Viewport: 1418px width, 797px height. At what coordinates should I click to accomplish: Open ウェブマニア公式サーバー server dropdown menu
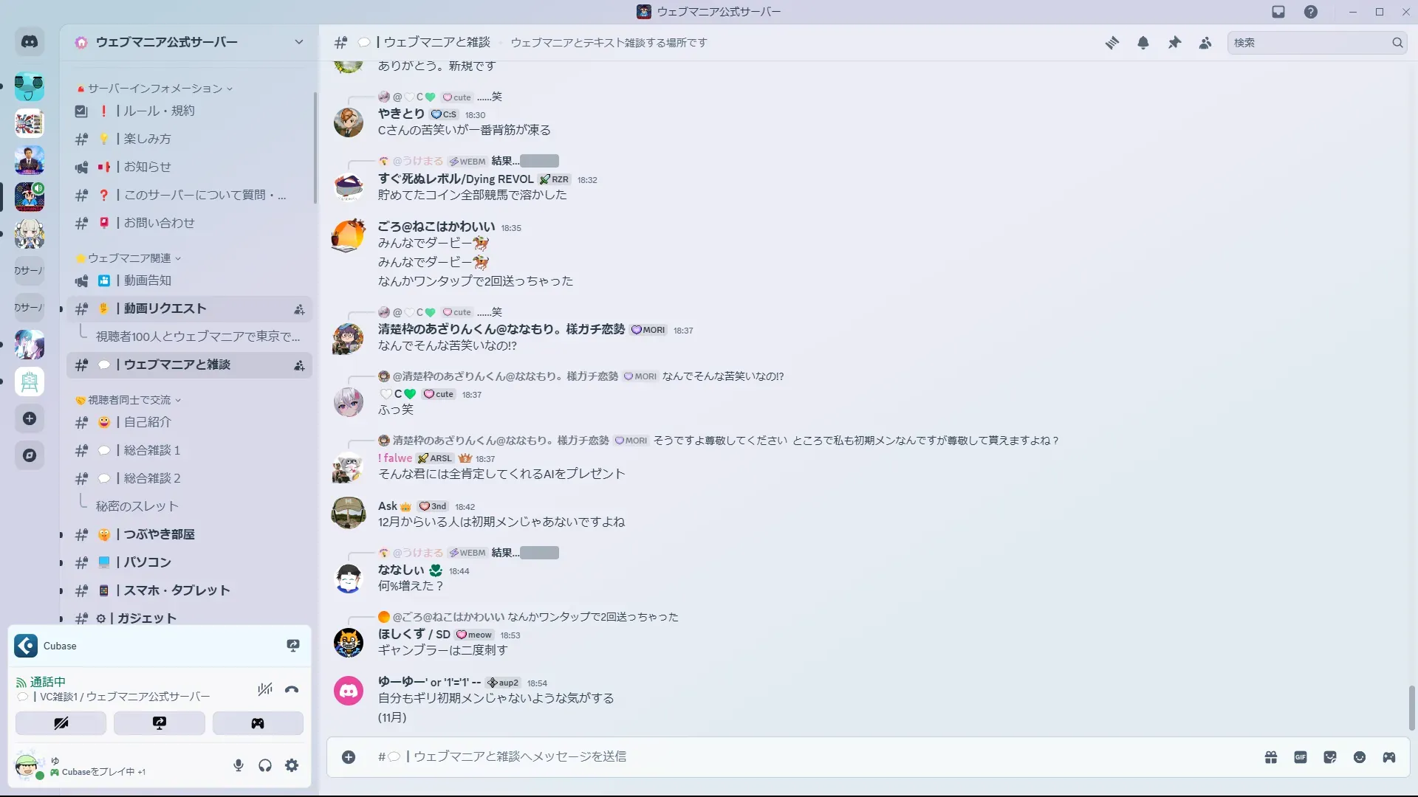click(299, 42)
